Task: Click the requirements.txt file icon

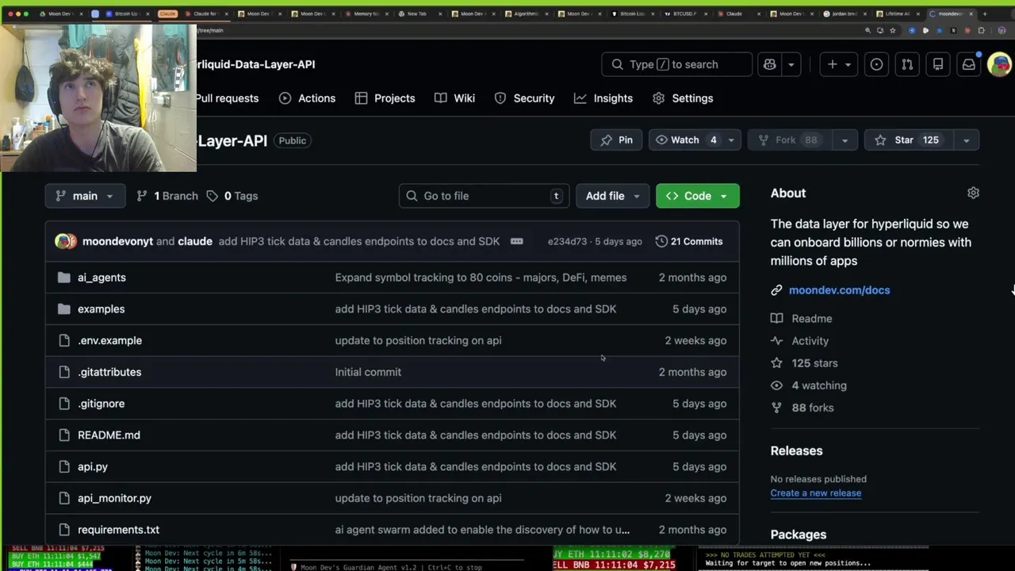Action: 64,530
